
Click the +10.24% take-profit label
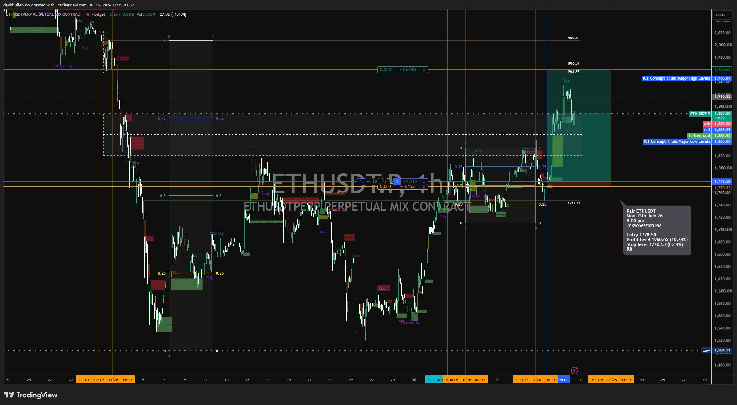408,70
